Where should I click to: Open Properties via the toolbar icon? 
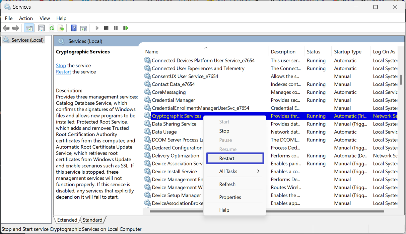41,28
